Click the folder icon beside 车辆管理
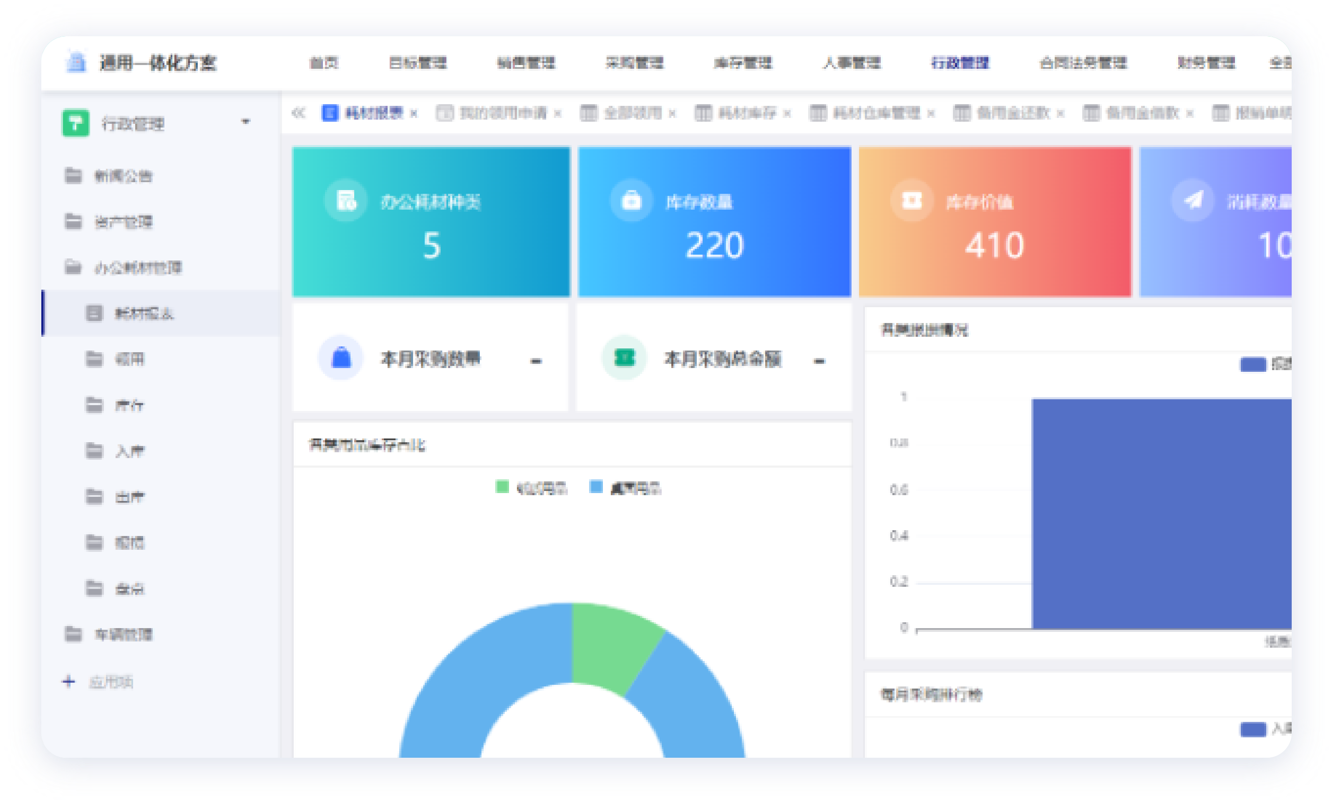Image resolution: width=1333 pixels, height=804 pixels. pyautogui.click(x=73, y=634)
